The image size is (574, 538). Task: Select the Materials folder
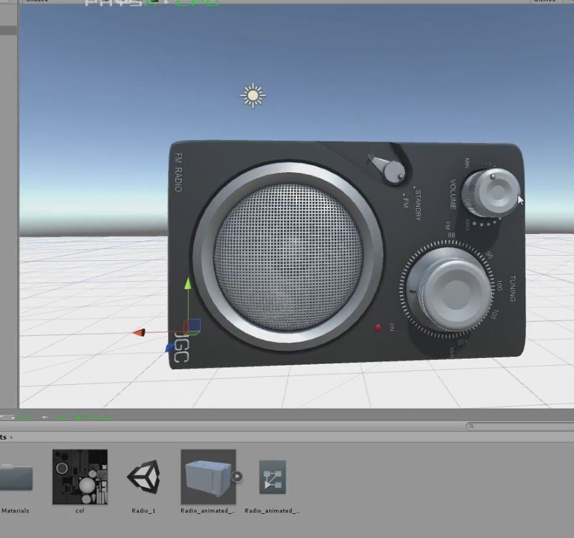pos(16,477)
